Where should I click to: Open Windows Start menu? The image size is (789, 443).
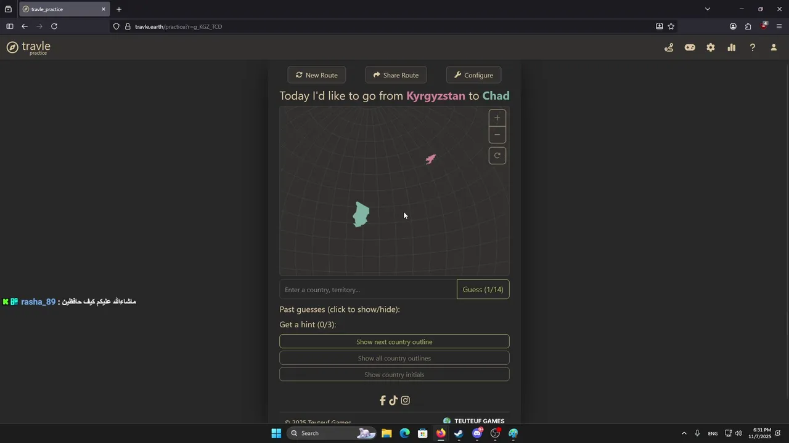pos(276,433)
